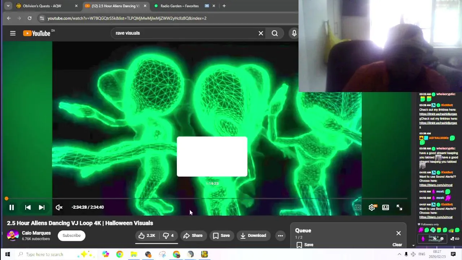The image size is (462, 260).
Task: Switch input language ENG indicator
Action: [422, 254]
